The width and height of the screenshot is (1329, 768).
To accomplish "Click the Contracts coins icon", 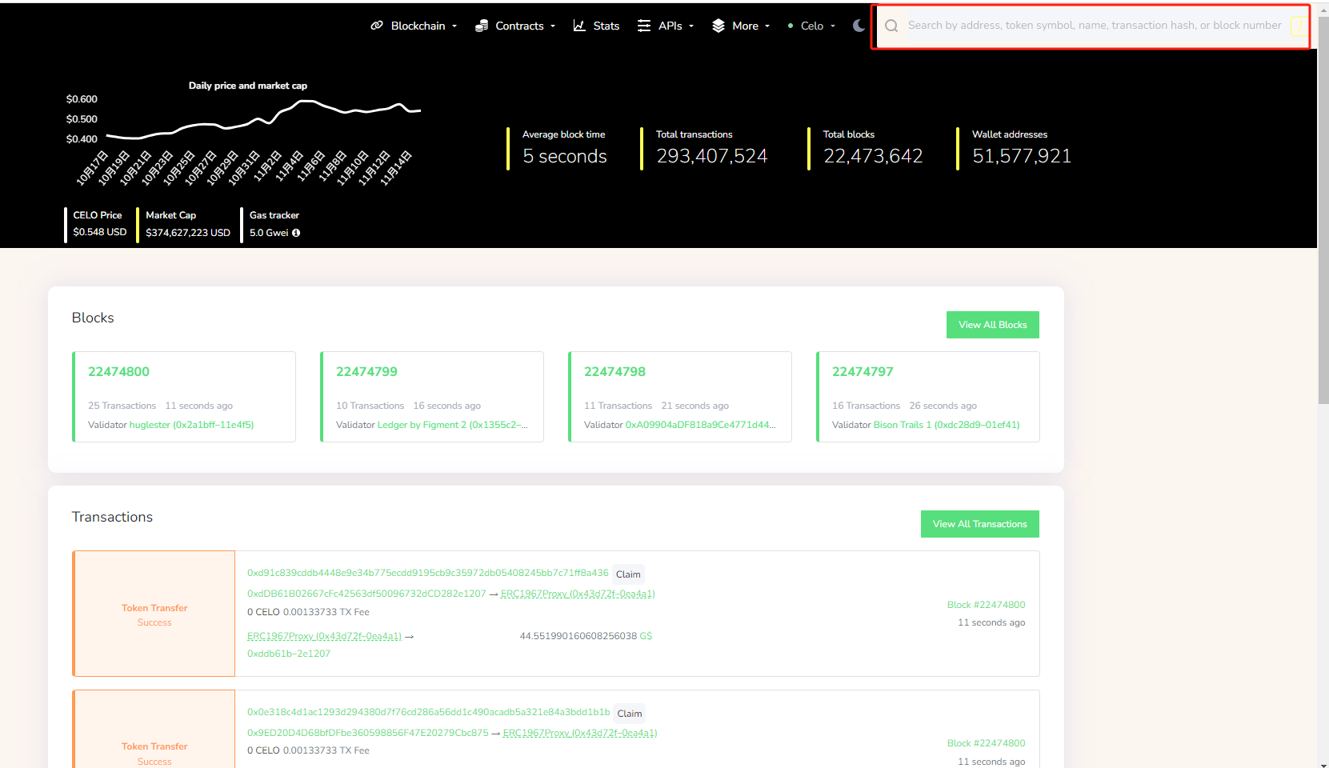I will [x=482, y=26].
